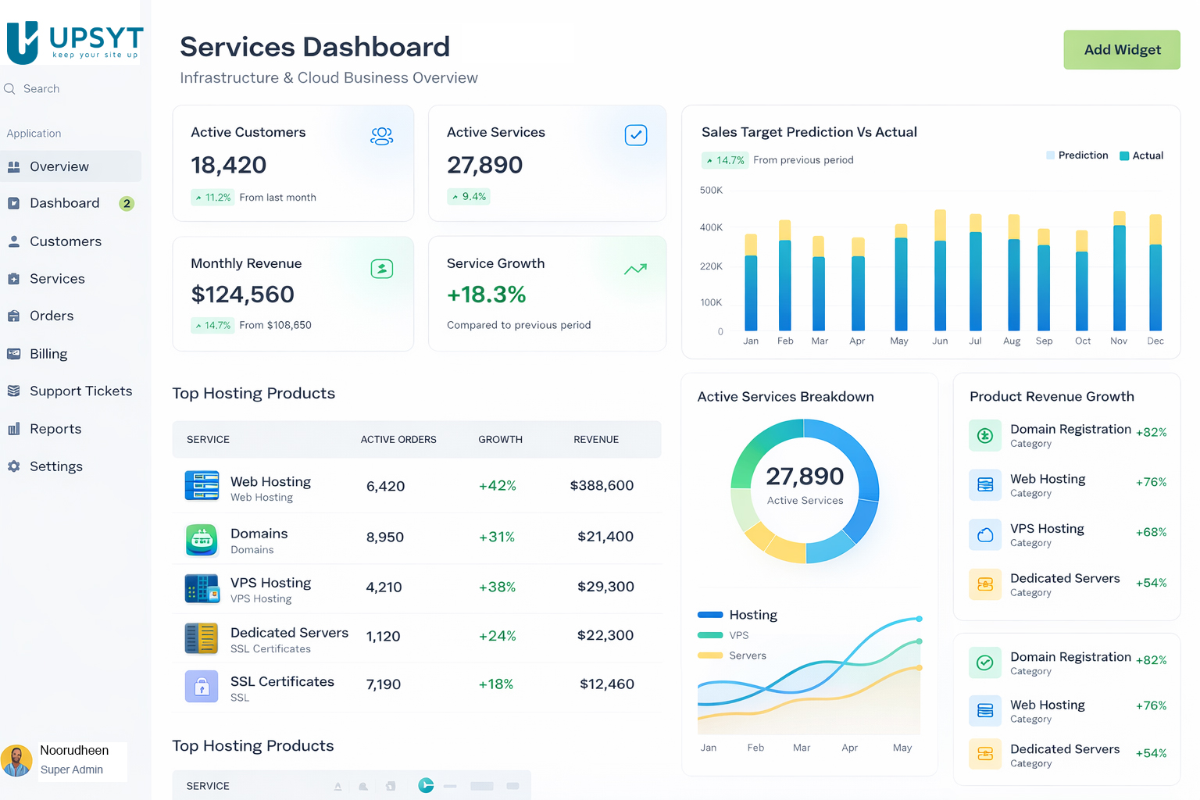
Task: Click the Web Hosting product icon in table
Action: coord(202,485)
